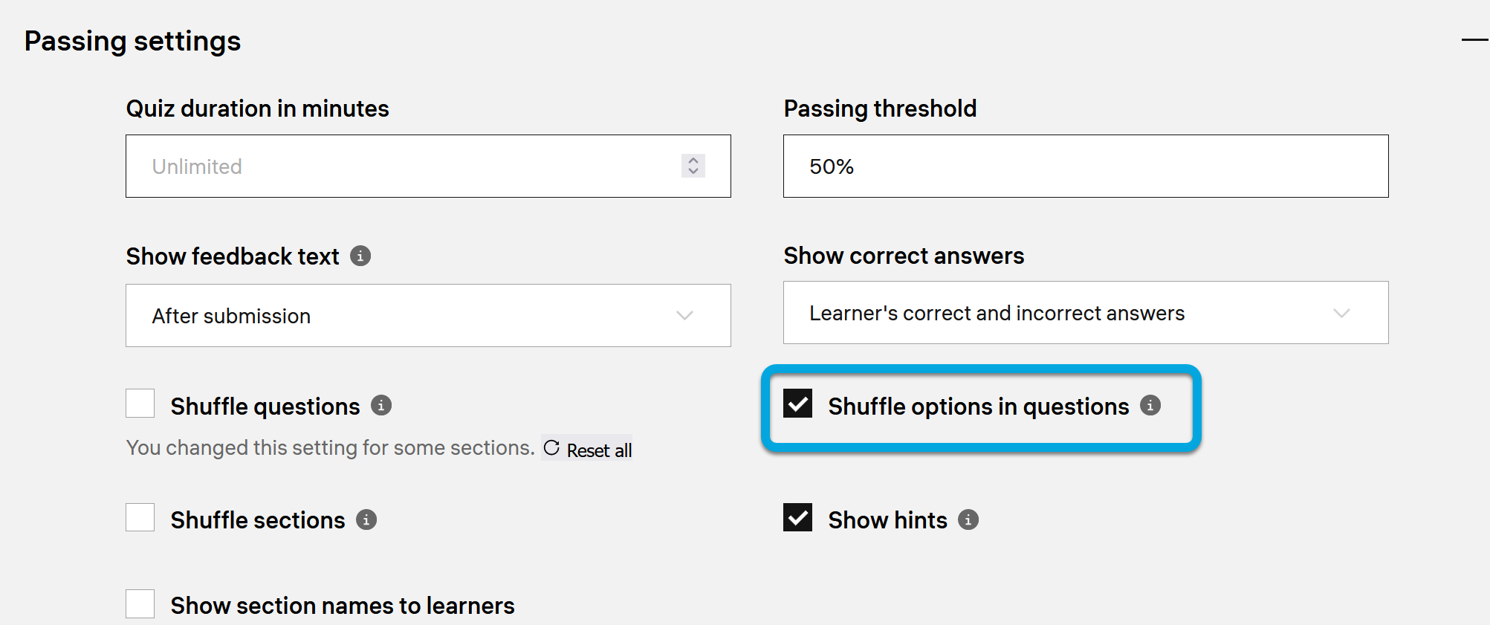The width and height of the screenshot is (1490, 625).
Task: Click info icon beside Shuffle questions
Action: click(x=381, y=406)
